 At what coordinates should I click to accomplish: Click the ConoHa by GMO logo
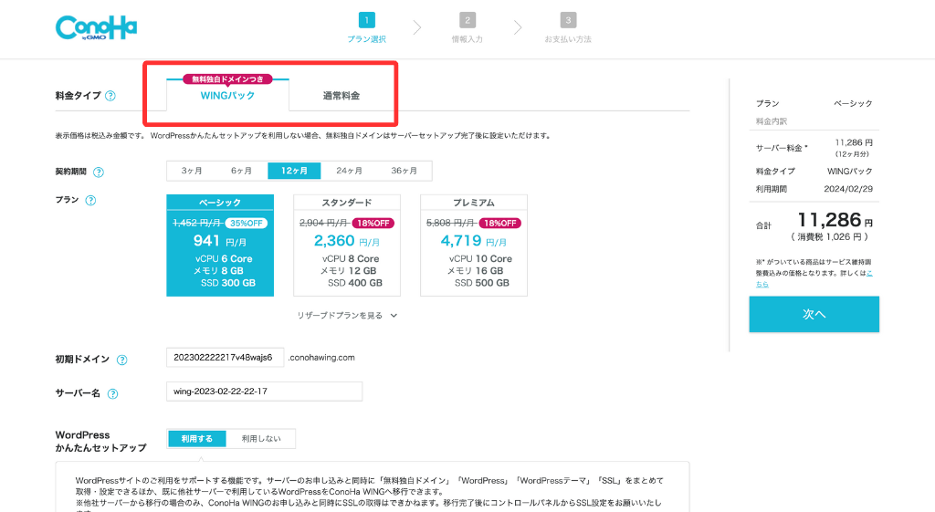coord(96,28)
